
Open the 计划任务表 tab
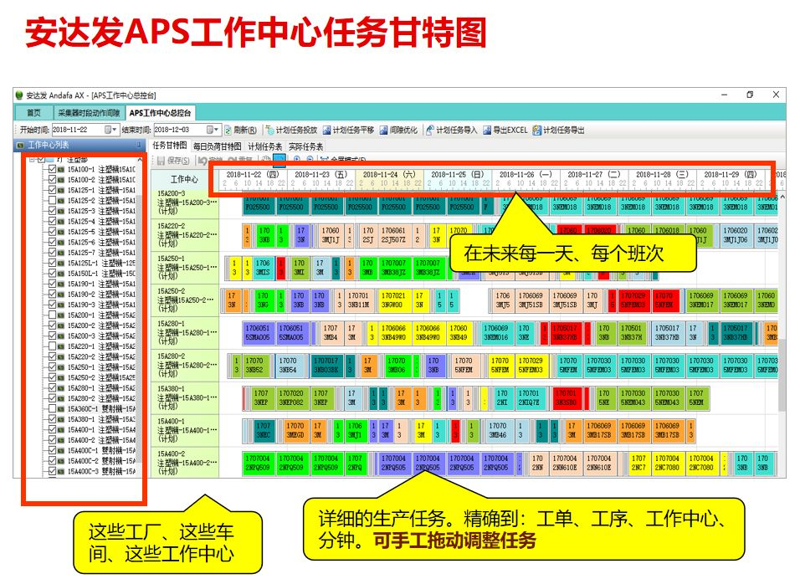point(264,146)
